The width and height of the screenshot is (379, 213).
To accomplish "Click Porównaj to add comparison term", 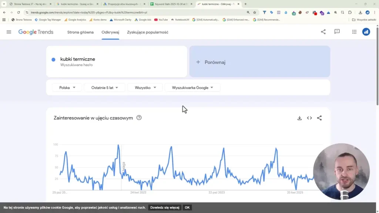I will coord(259,62).
